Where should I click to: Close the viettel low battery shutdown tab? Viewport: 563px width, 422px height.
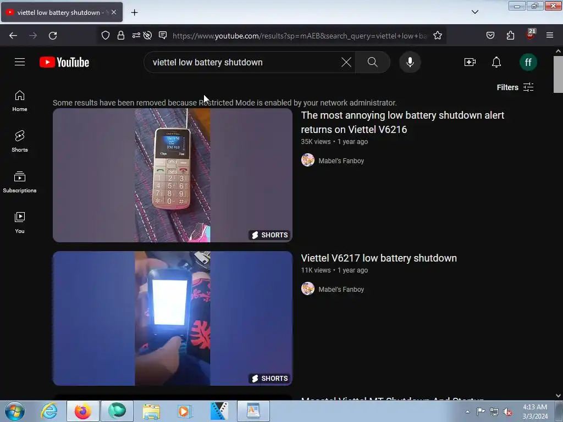click(114, 12)
